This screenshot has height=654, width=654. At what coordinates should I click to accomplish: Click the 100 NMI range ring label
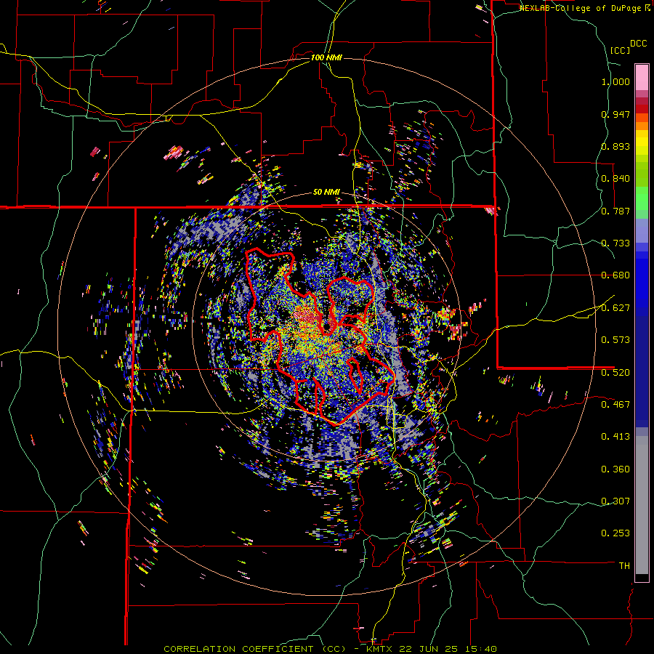(x=326, y=57)
